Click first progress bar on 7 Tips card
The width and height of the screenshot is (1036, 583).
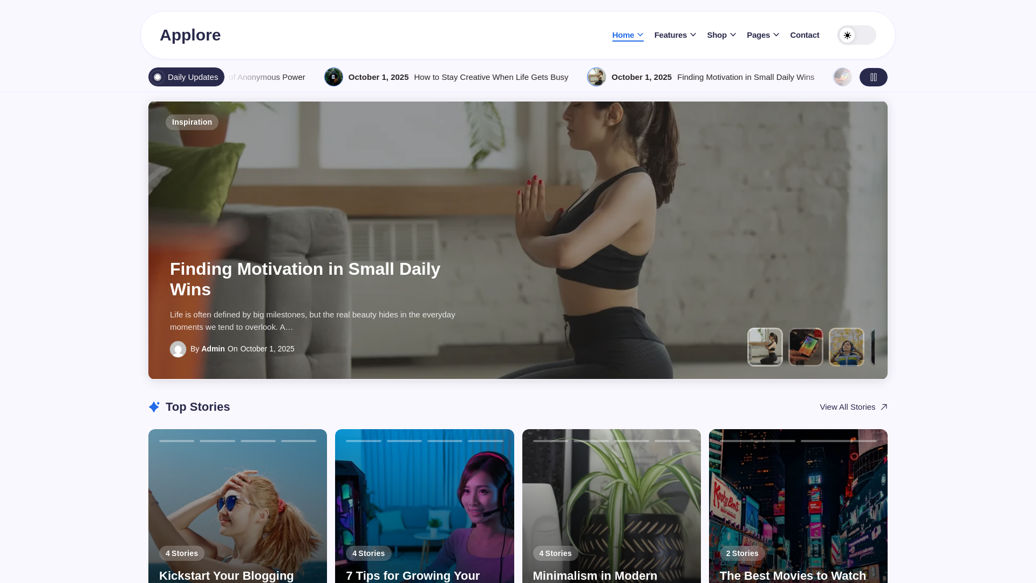tap(363, 441)
